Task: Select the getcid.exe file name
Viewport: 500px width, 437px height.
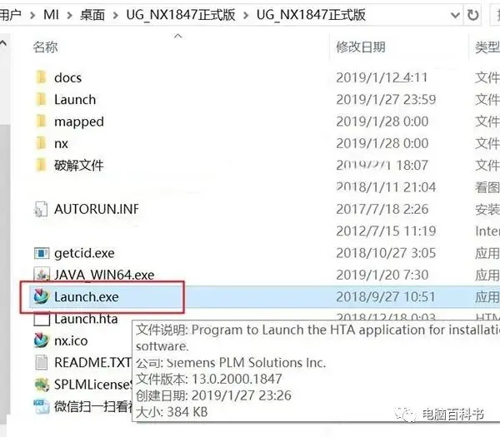Action: (84, 254)
